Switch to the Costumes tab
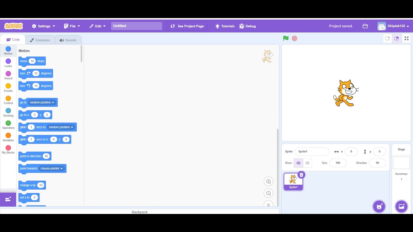The width and height of the screenshot is (413, 232). pos(40,40)
